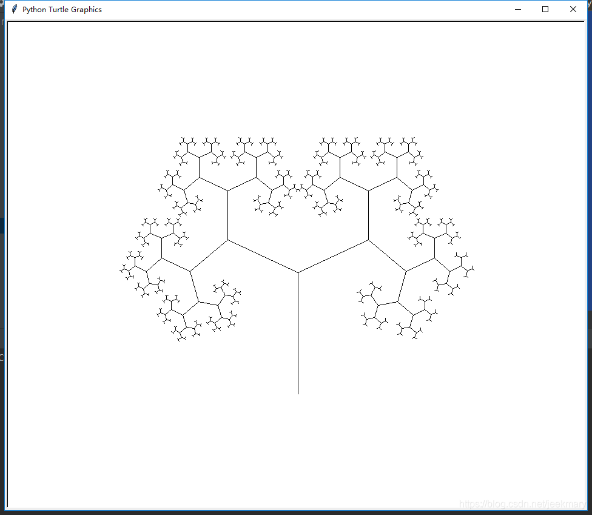
Task: Click the lower-left branch fork node
Action: (190, 271)
